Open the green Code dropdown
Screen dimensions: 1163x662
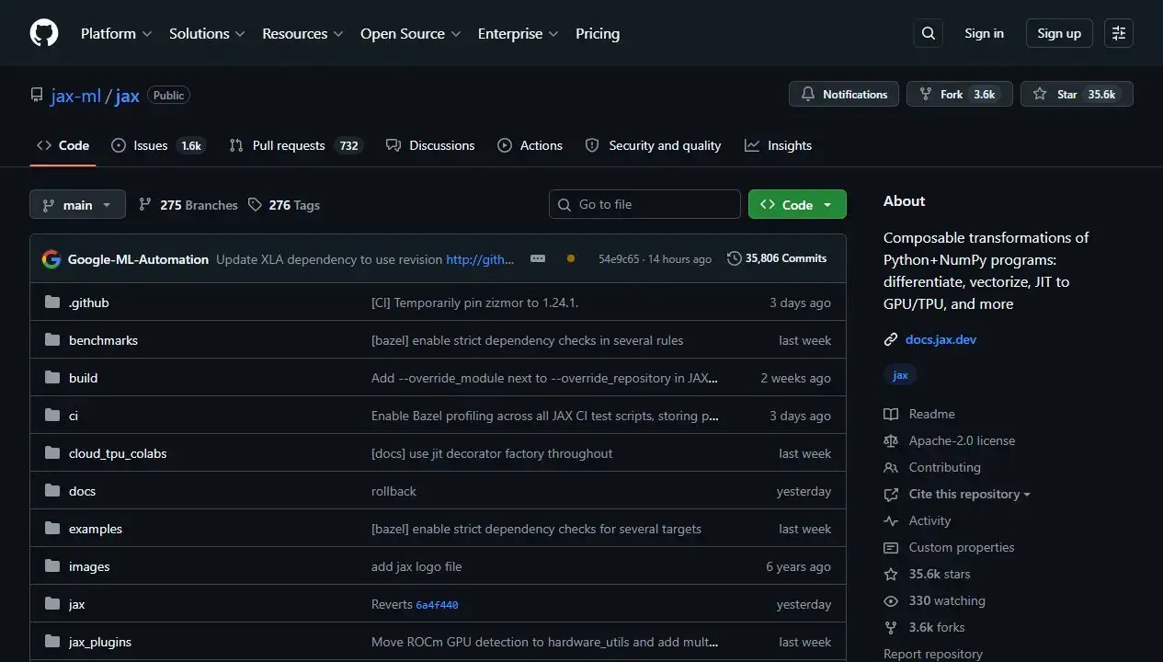[797, 204]
